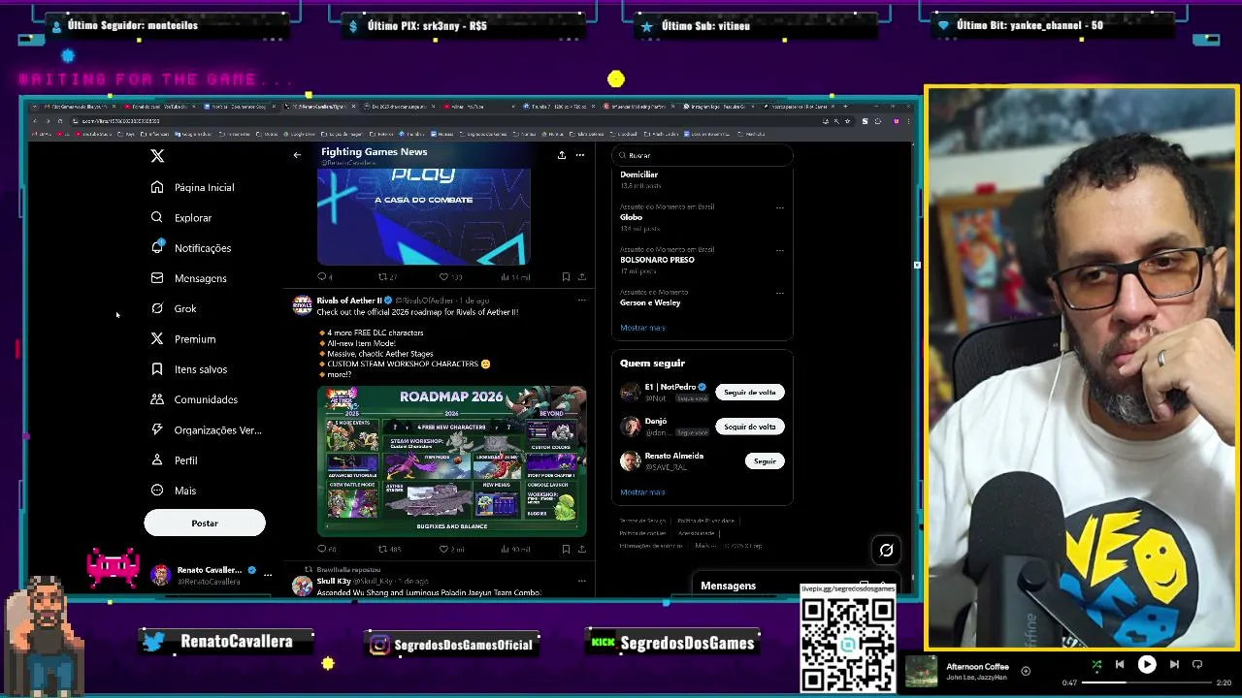Open Rivals of Aether II profile avatar

pyautogui.click(x=303, y=305)
